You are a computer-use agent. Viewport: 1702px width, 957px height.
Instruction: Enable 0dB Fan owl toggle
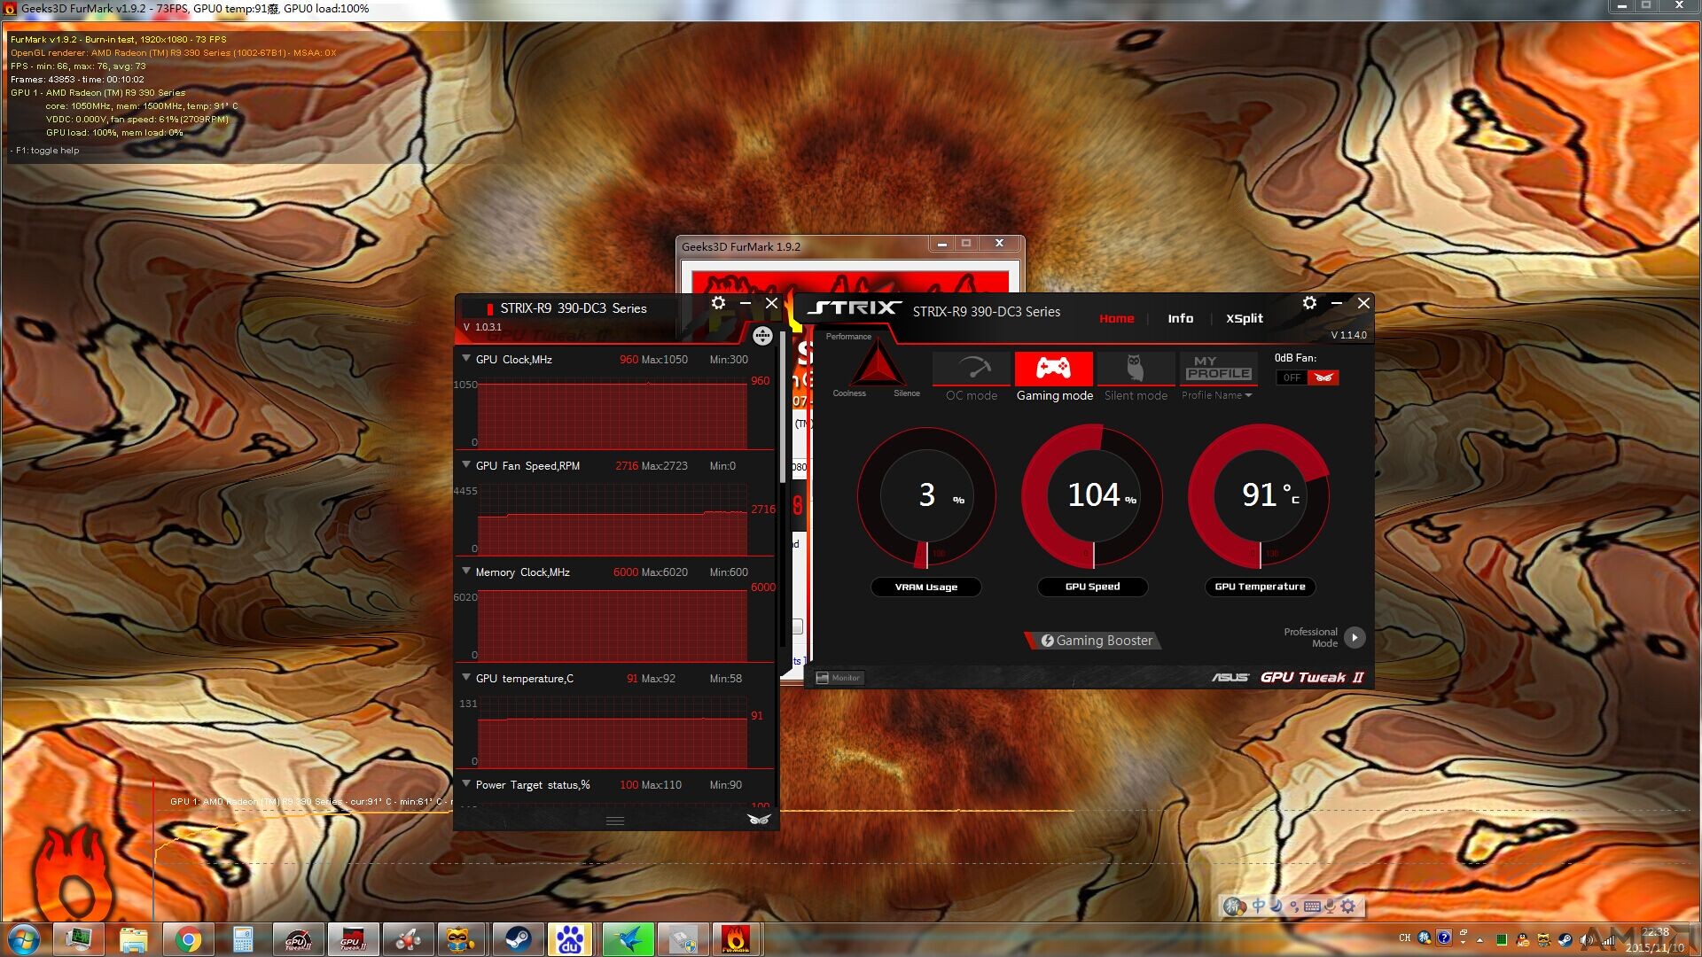click(x=1323, y=377)
